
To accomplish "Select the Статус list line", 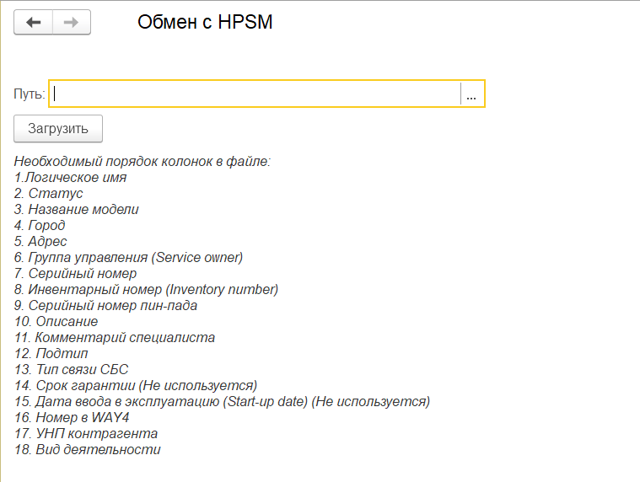I will [x=49, y=193].
